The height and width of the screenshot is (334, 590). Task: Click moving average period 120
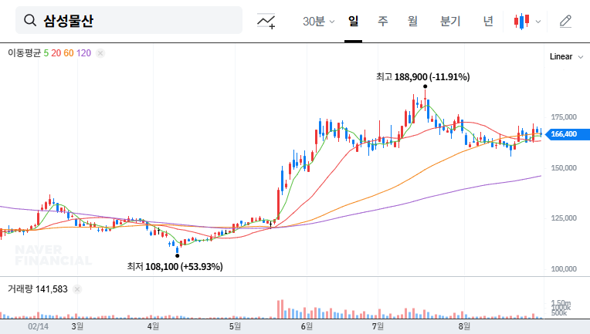(x=83, y=53)
